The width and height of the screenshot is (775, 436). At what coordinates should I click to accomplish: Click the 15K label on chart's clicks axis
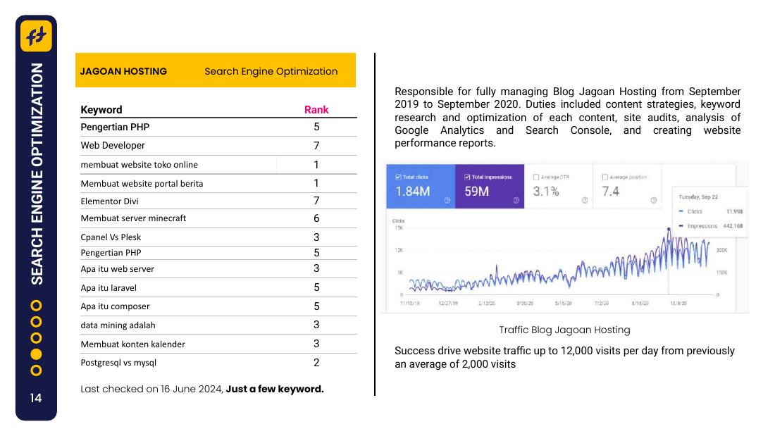399,228
